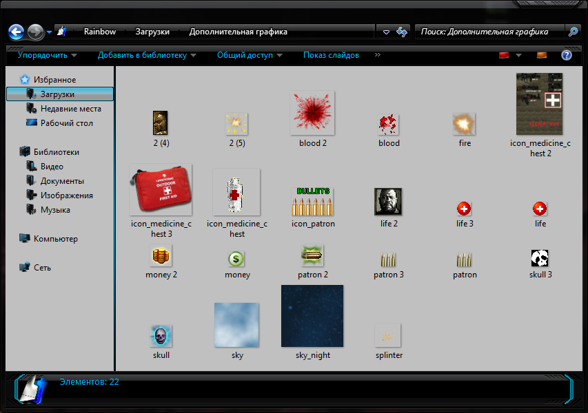Open the help question mark icon
Screen dimensions: 588x413
pyautogui.click(x=567, y=55)
